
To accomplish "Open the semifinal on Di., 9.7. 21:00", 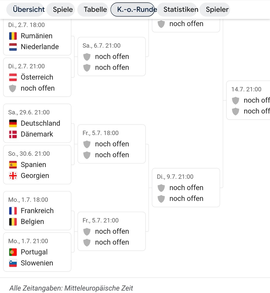I will point(186,187).
